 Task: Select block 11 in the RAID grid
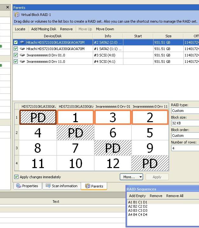click(x=38, y=163)
